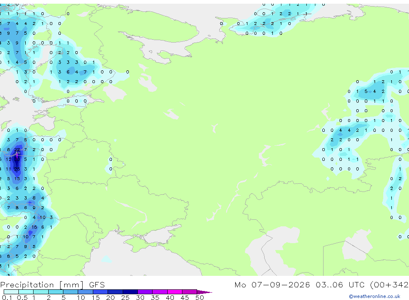
Task: Pick the 10–15 mm legend color swatch
Action: [x=85, y=292]
